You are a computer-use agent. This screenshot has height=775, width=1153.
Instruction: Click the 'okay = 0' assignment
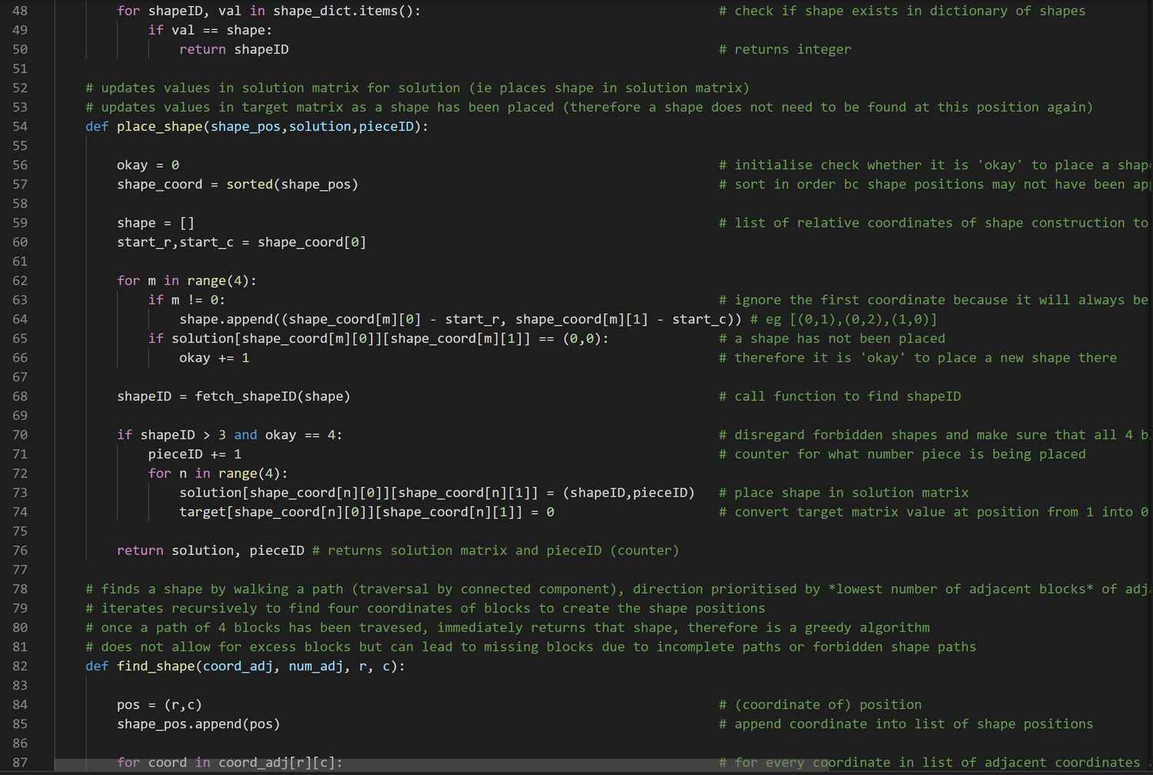[148, 165]
